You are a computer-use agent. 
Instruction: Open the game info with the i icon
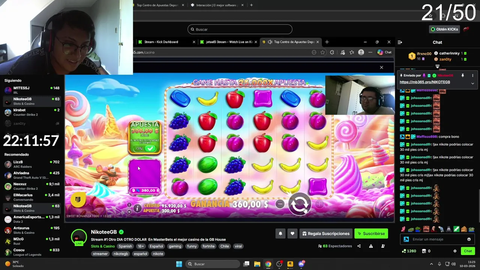point(137,208)
